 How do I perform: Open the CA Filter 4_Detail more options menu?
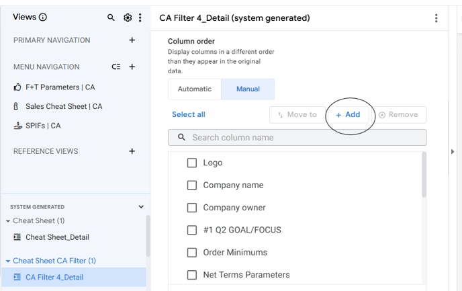pyautogui.click(x=436, y=18)
